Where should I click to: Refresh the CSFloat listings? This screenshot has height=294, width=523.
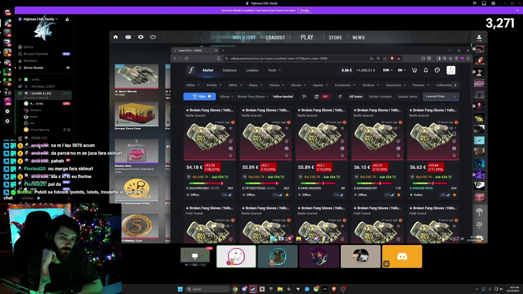coord(340,97)
